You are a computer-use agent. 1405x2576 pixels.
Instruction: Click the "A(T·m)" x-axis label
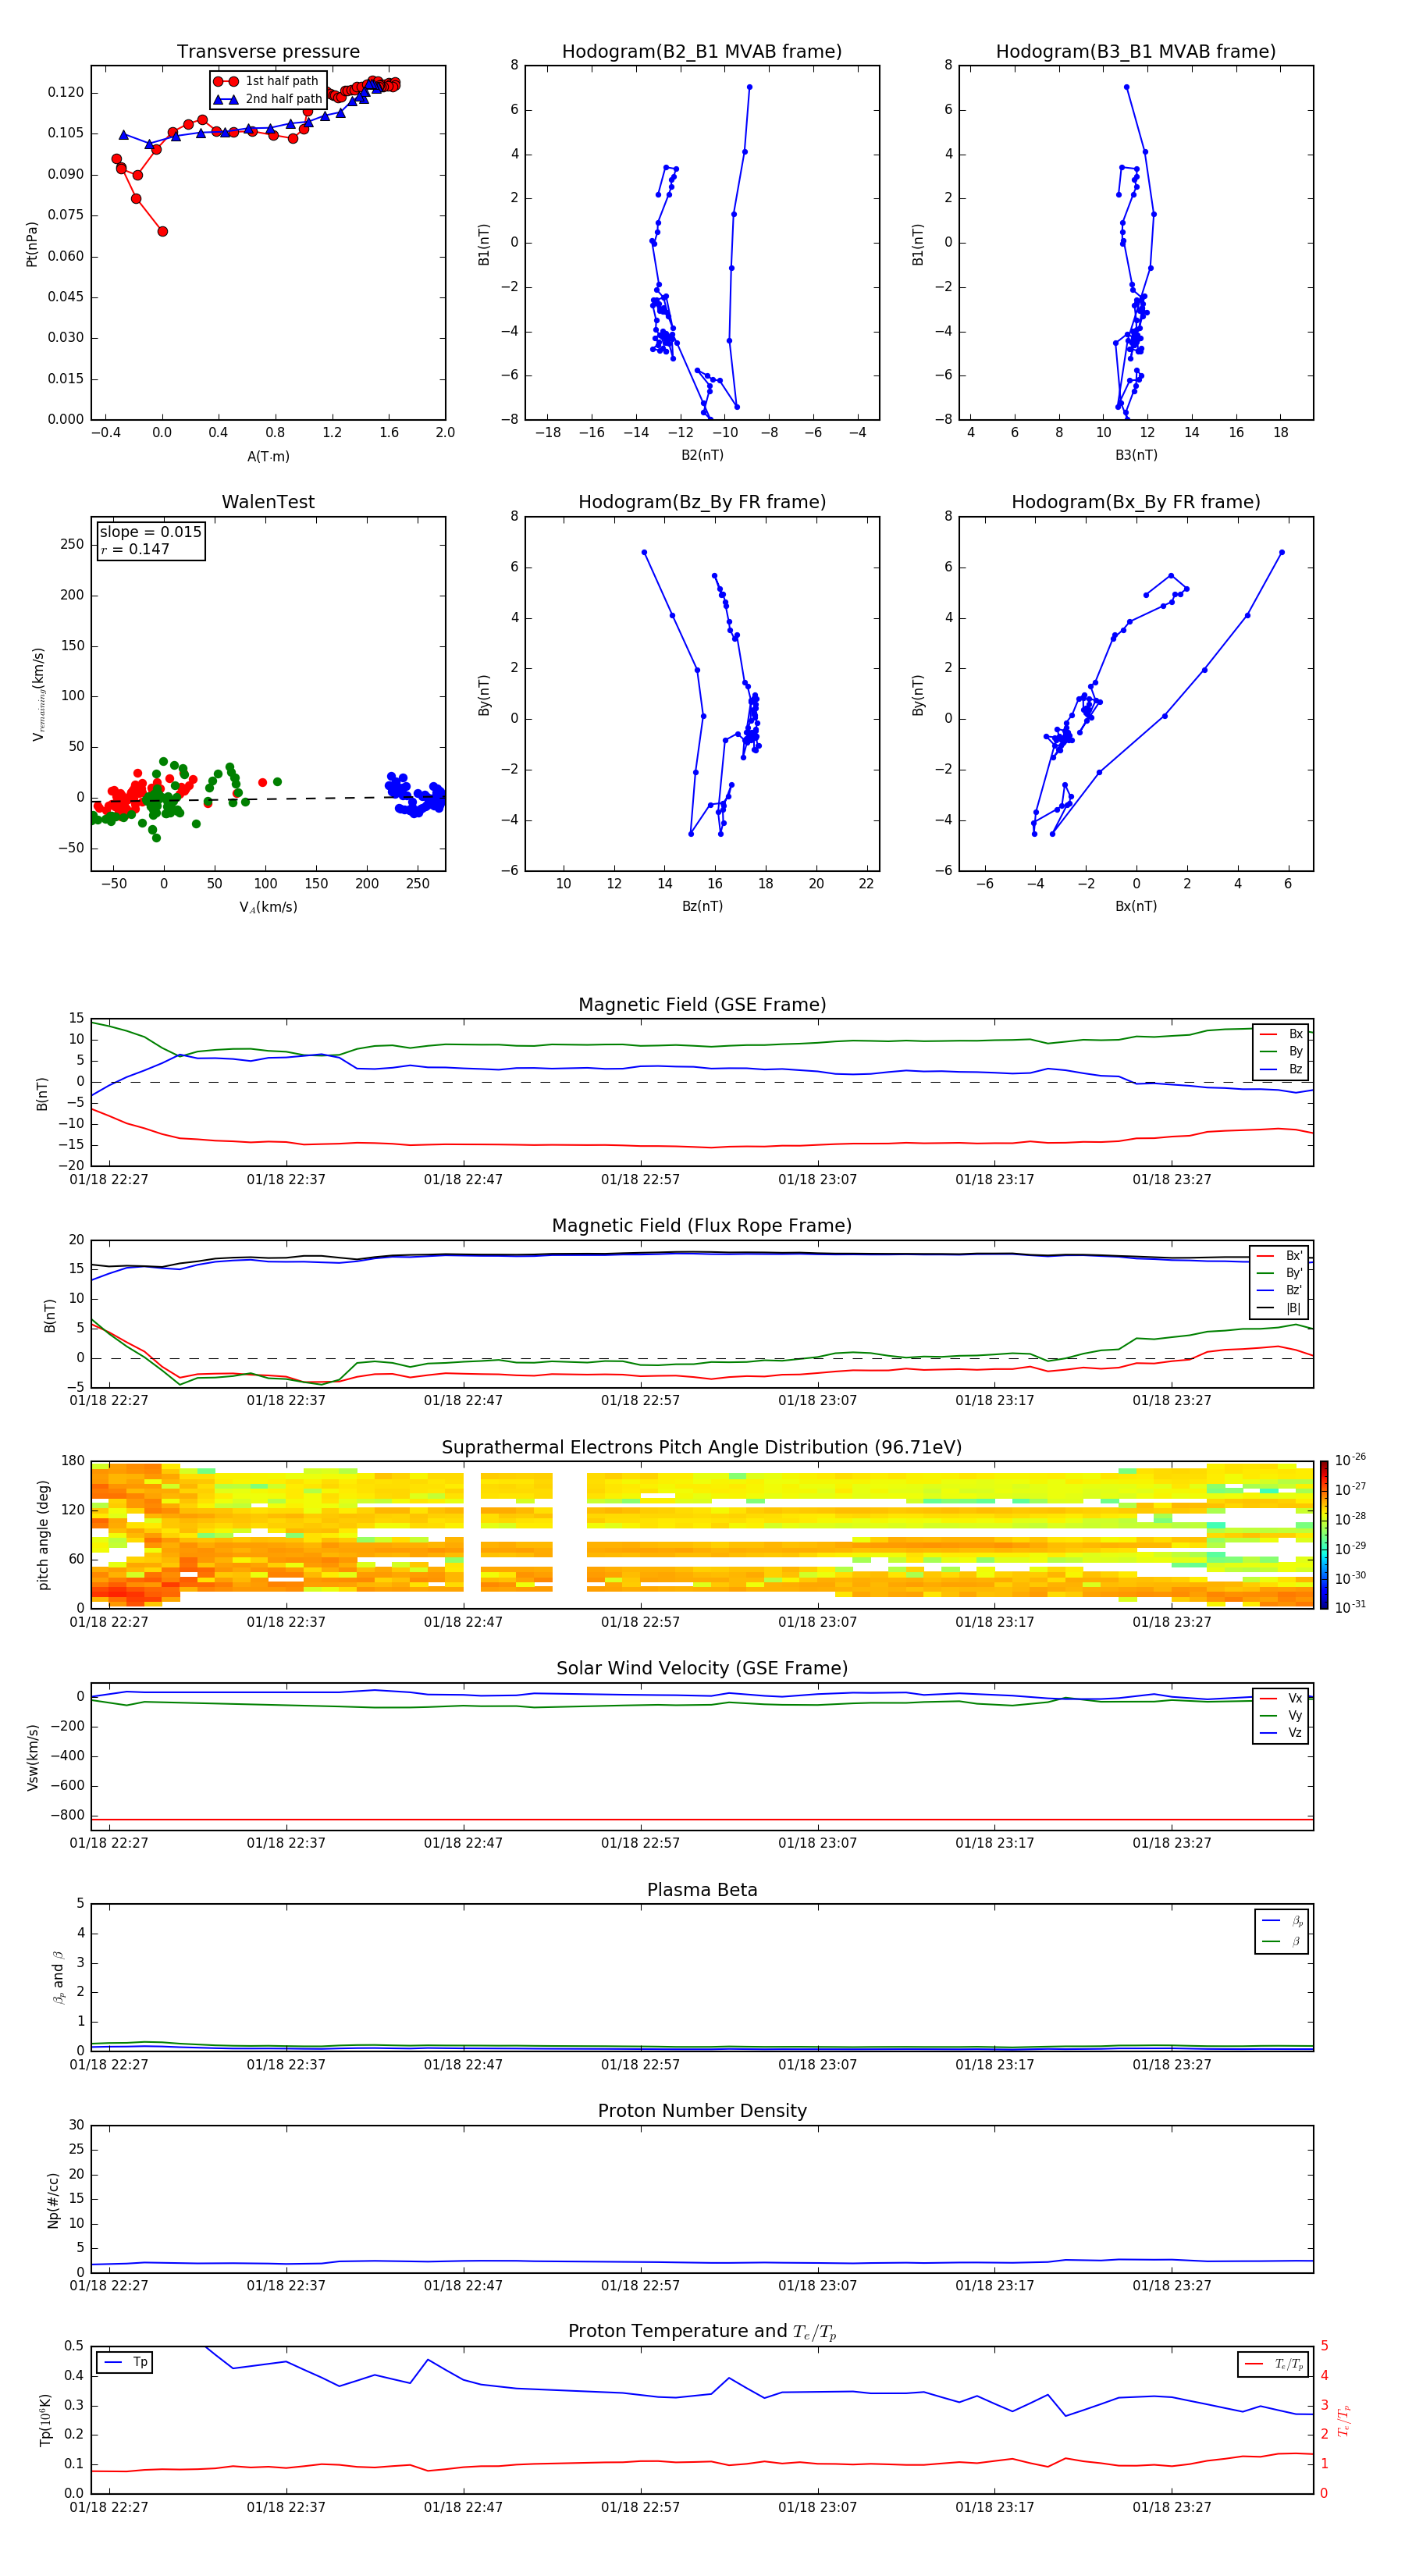[268, 457]
